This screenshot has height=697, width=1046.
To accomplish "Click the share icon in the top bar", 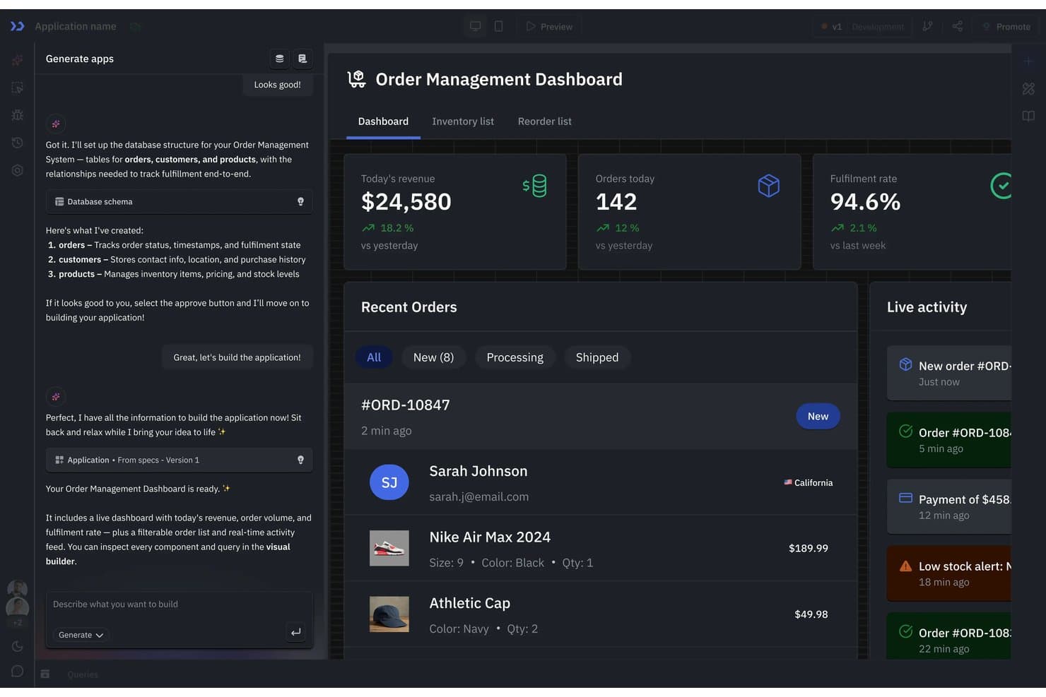I will tap(957, 26).
